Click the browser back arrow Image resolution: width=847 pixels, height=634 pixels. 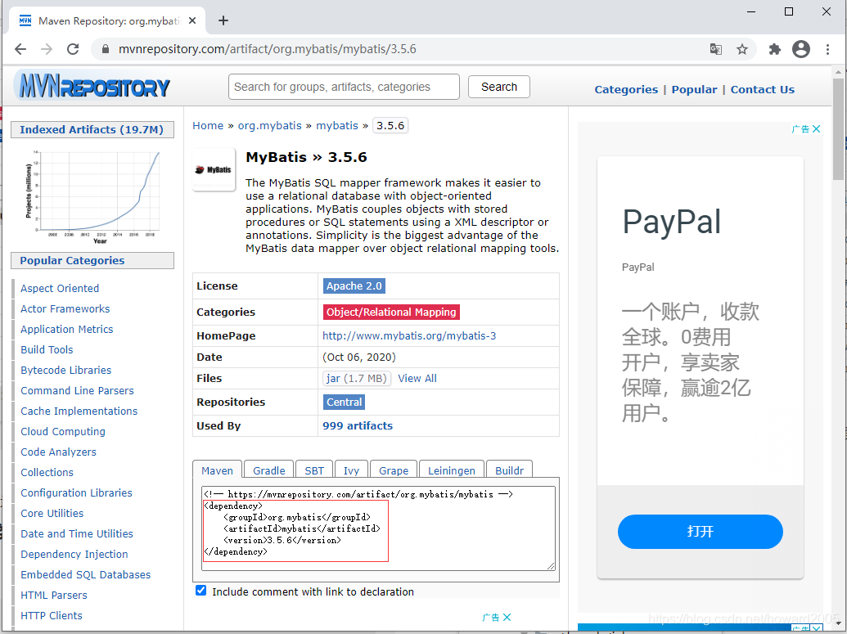(x=20, y=49)
